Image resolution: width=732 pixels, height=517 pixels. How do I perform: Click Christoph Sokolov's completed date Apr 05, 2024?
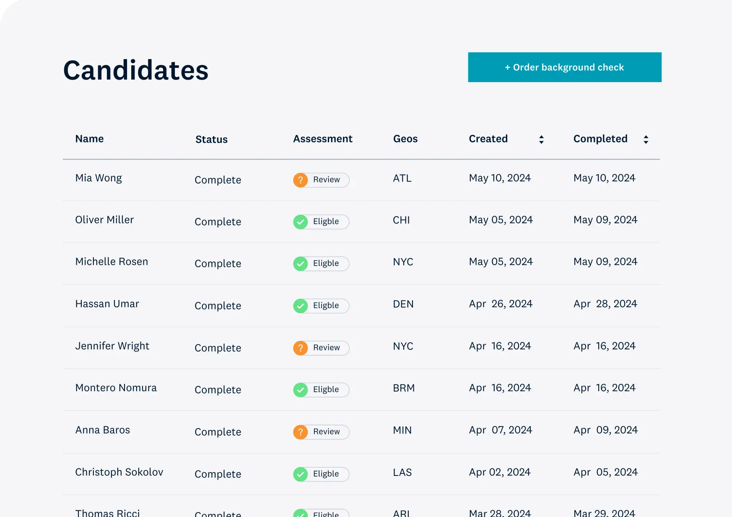(605, 473)
